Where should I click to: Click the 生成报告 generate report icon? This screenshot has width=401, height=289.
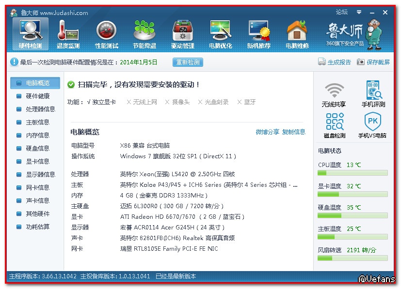pos(321,62)
